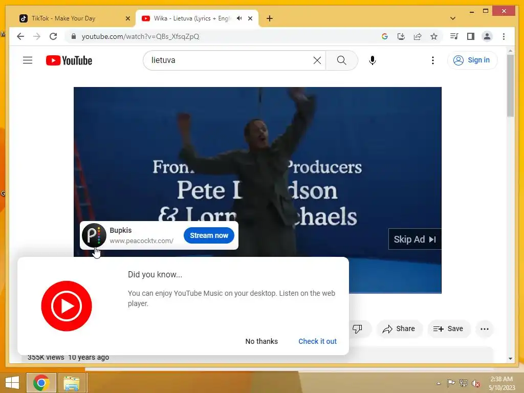Click Check it out for YouTube Music

317,341
